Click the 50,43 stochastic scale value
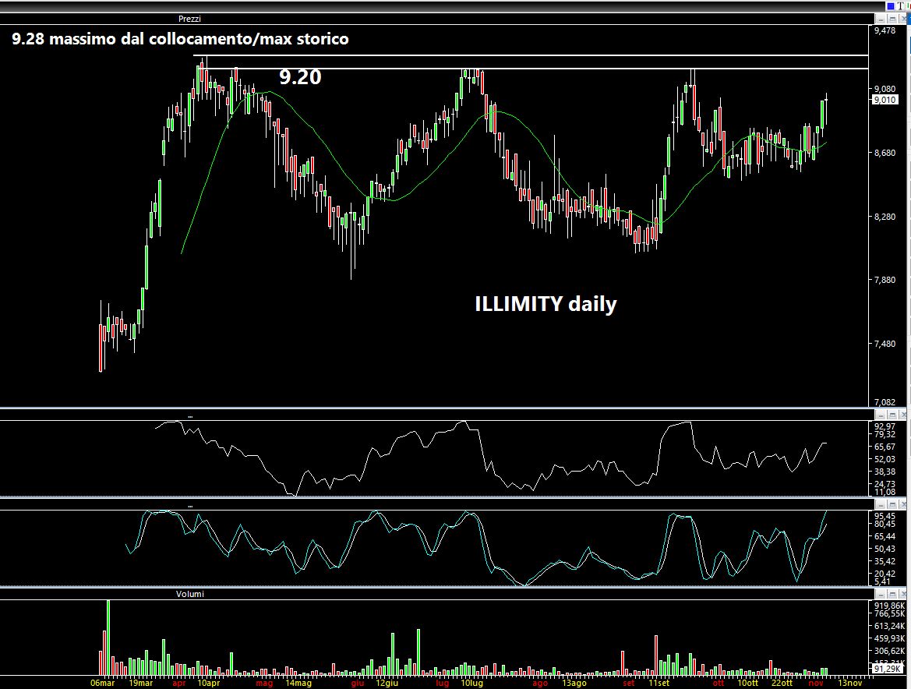This screenshot has height=689, width=911. coord(885,549)
